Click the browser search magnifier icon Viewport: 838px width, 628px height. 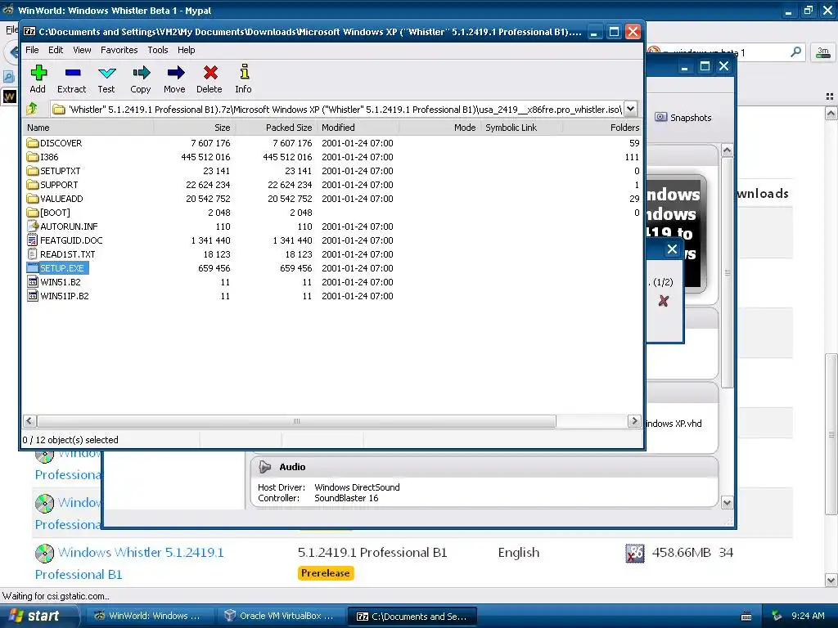[795, 52]
